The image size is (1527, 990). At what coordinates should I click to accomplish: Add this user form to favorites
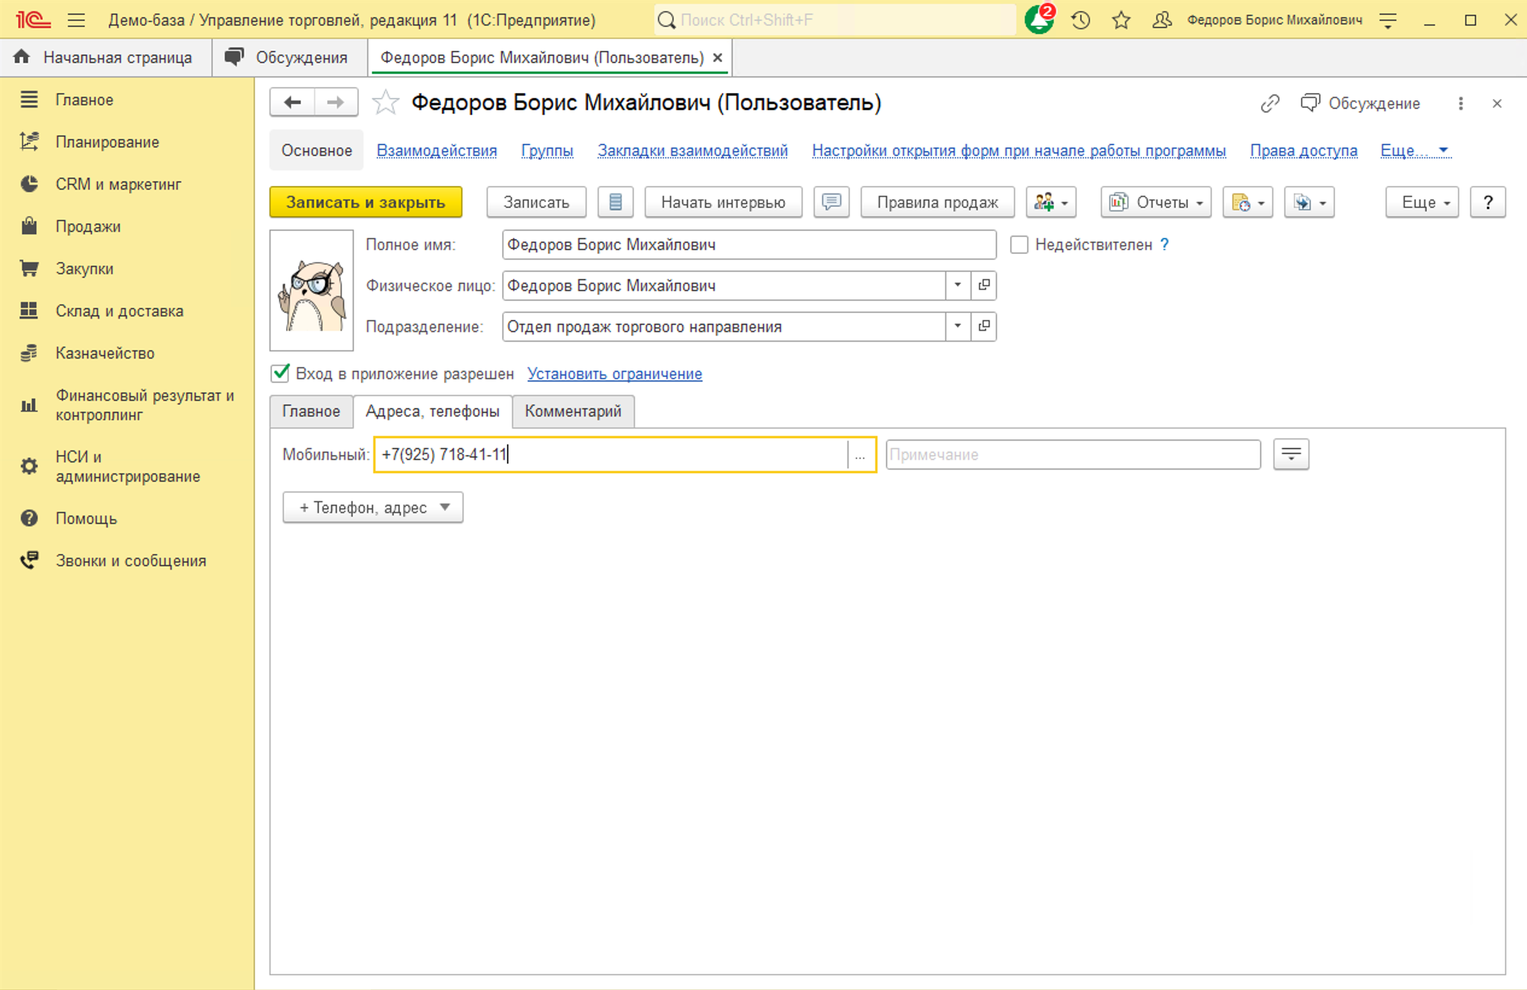tap(385, 103)
